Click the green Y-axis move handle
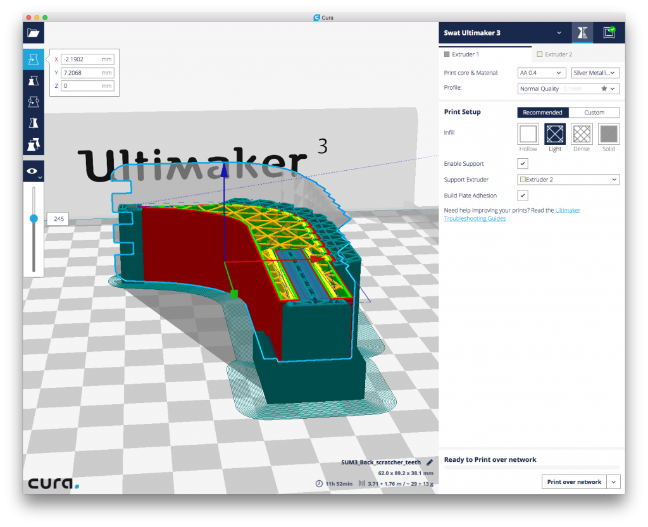Screen dimensions: 648x527 [x=234, y=294]
